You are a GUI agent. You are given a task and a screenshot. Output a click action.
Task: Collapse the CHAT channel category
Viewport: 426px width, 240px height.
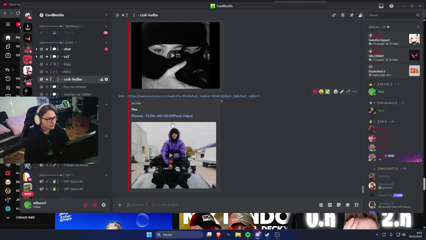pos(58,43)
